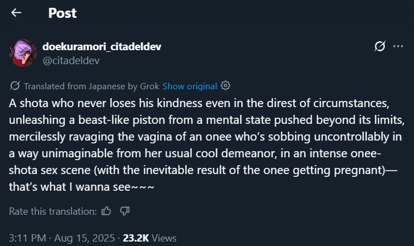Open the Grok icon beside the ellipsis
The image size is (414, 246).
point(379,46)
